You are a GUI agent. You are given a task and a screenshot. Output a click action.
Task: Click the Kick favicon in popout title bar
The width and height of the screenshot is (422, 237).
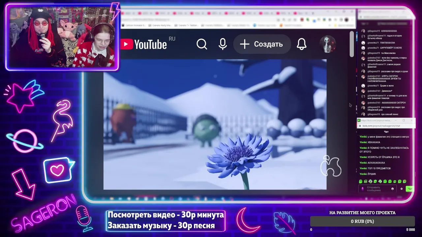tap(359, 120)
